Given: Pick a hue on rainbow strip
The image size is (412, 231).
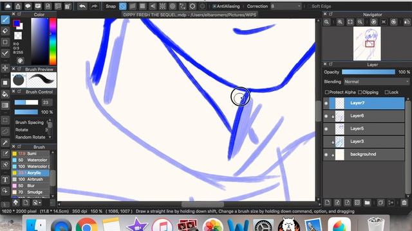Looking at the screenshot, I should click(x=53, y=41).
